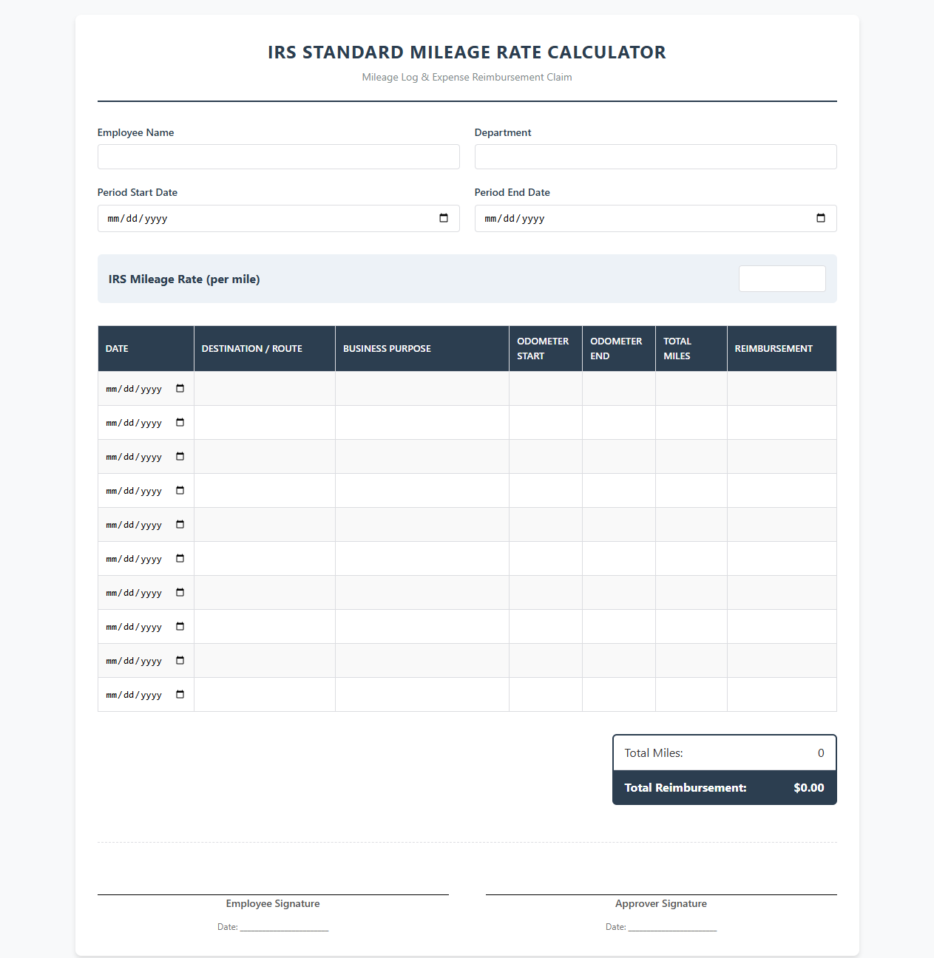
Task: Click Business Purpose cell in second row
Action: click(422, 423)
